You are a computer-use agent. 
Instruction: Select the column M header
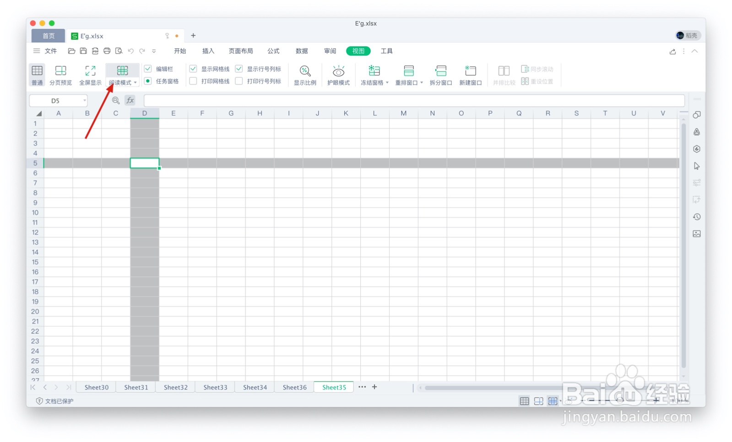coord(403,113)
